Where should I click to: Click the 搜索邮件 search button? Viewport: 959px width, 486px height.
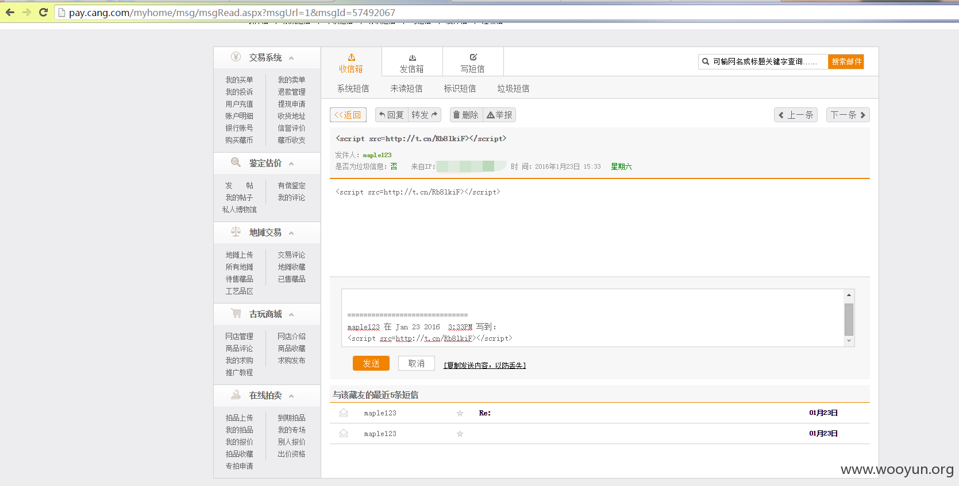846,61
